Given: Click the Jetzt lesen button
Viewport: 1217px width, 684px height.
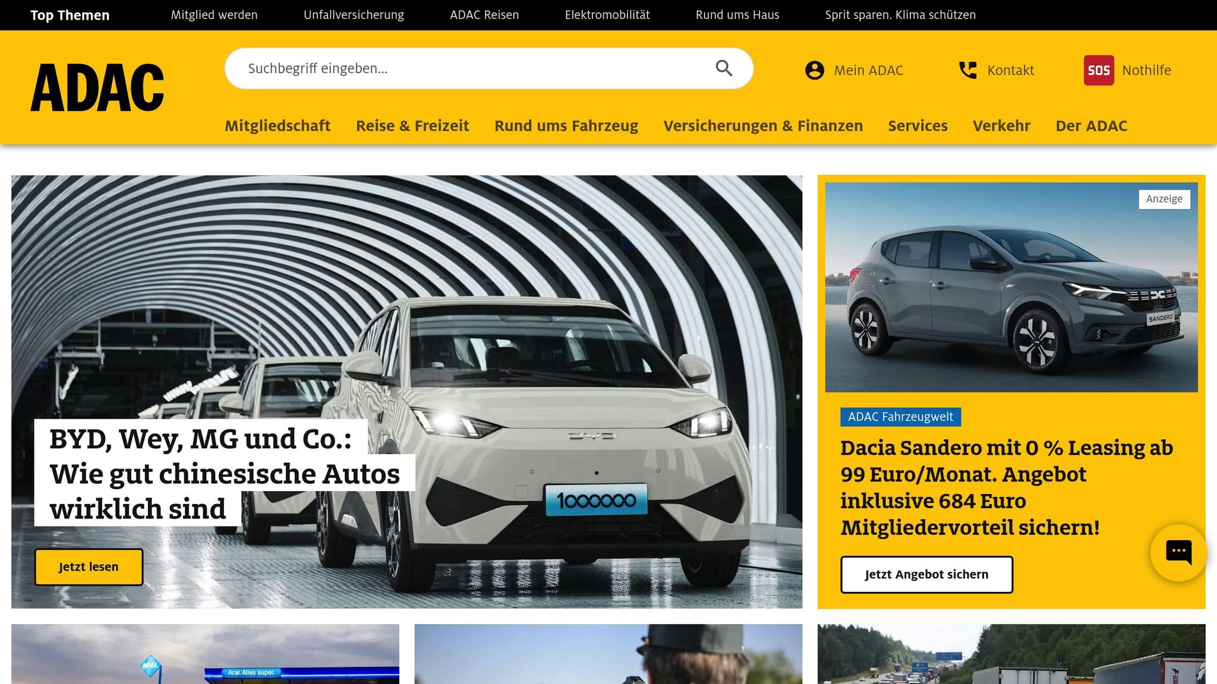Looking at the screenshot, I should 89,567.
